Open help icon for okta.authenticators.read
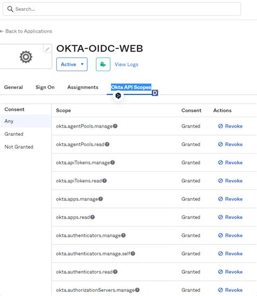This screenshot has height=296, width=257. [115, 272]
